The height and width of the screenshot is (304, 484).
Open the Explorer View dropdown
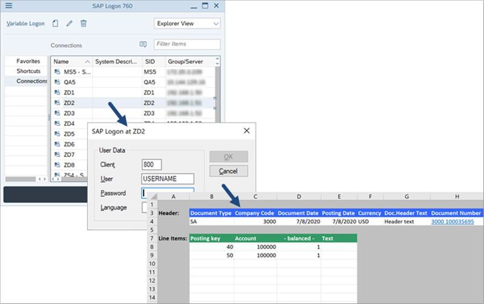click(x=187, y=24)
